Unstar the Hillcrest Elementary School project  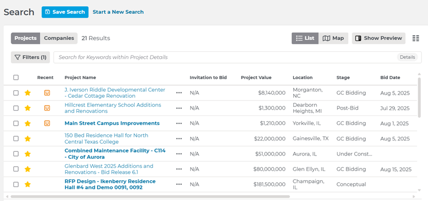coord(27,109)
